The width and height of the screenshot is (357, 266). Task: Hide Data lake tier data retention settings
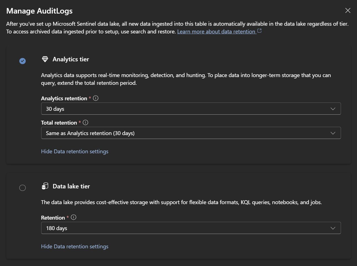75,246
